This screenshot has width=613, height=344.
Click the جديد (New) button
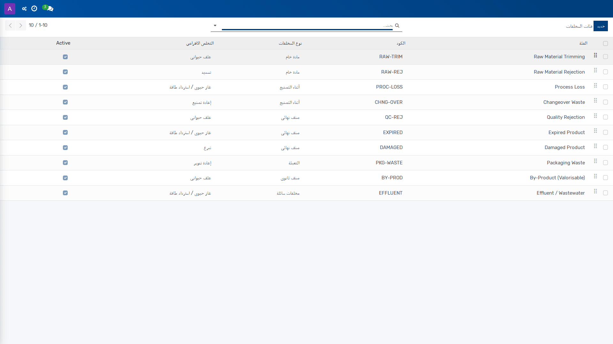(x=601, y=26)
